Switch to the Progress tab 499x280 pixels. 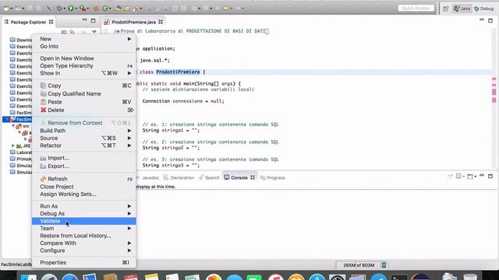tap(272, 178)
